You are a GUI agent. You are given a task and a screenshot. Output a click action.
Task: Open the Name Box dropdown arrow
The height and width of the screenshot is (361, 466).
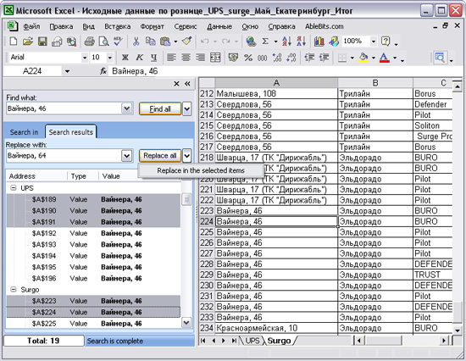[x=67, y=71]
